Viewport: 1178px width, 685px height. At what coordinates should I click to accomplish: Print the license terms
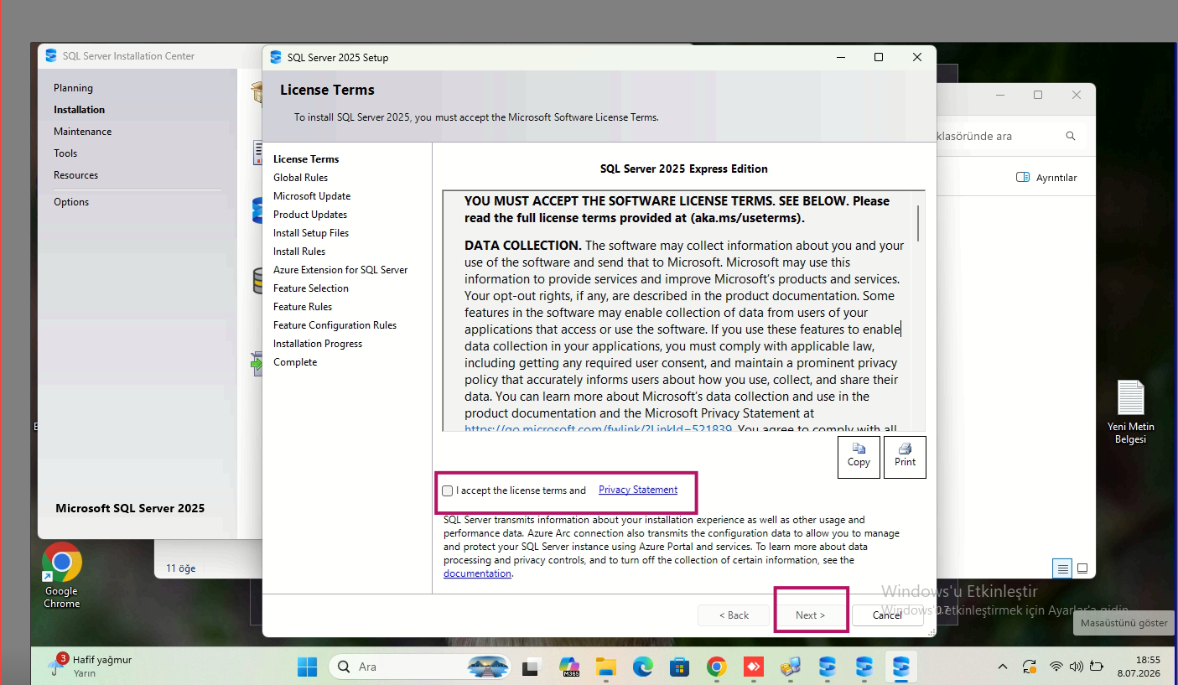(x=906, y=457)
